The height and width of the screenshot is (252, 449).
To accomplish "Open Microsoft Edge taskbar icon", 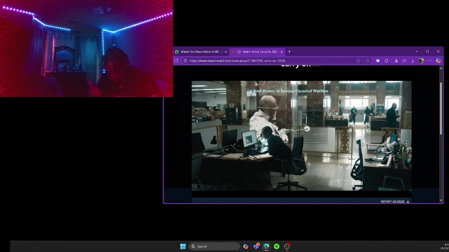I will click(266, 246).
